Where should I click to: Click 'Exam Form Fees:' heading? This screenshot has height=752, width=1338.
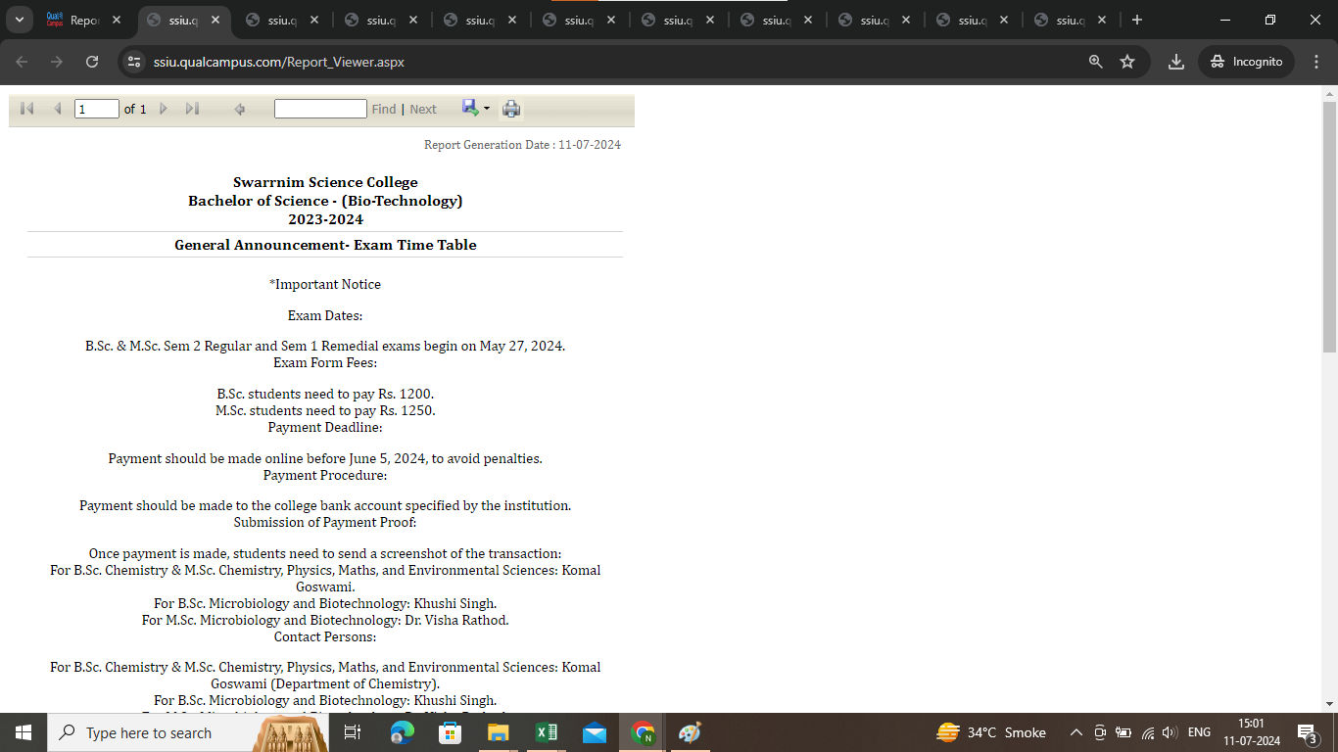click(x=325, y=362)
